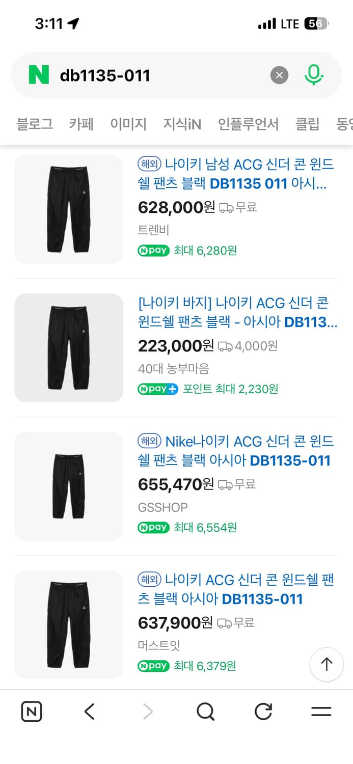The height and width of the screenshot is (764, 353).
Task: Open the bottom search icon
Action: pyautogui.click(x=205, y=712)
